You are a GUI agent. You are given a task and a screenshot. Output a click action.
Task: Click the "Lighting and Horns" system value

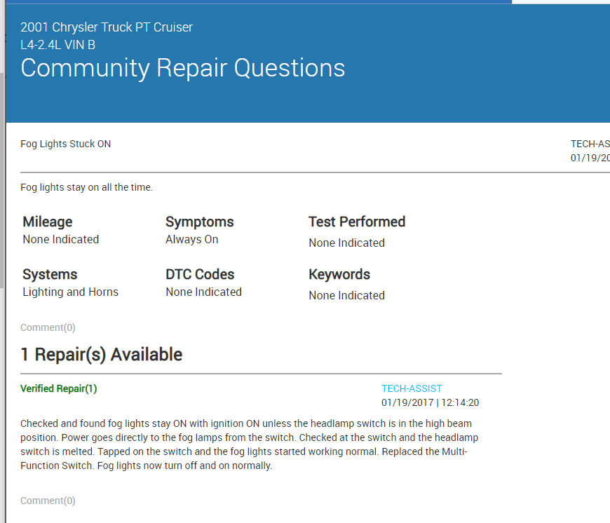pyautogui.click(x=70, y=292)
